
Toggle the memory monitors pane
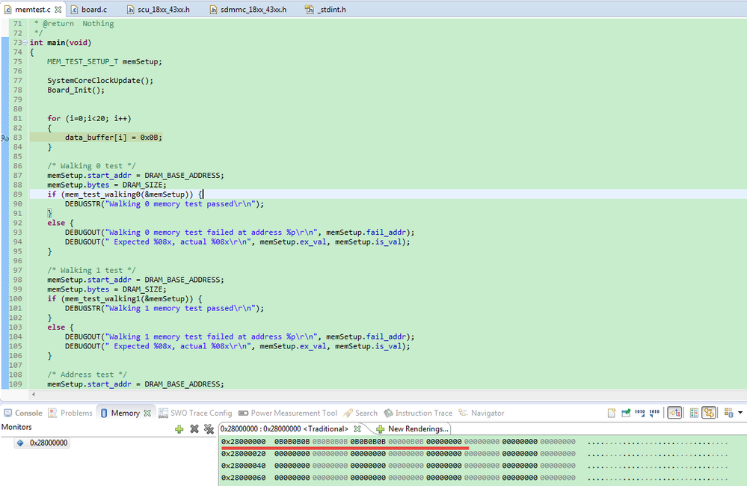(x=674, y=413)
